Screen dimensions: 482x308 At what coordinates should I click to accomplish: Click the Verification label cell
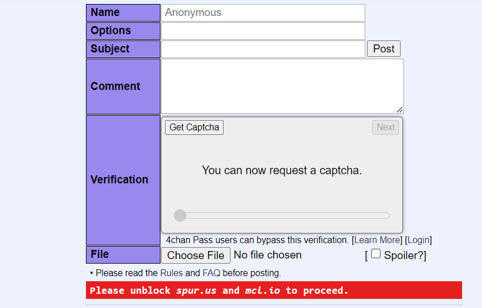(123, 180)
